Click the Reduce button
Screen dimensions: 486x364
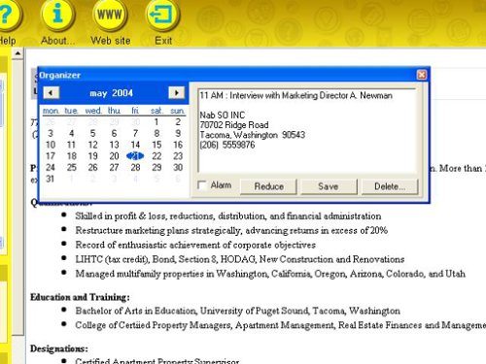click(x=268, y=186)
